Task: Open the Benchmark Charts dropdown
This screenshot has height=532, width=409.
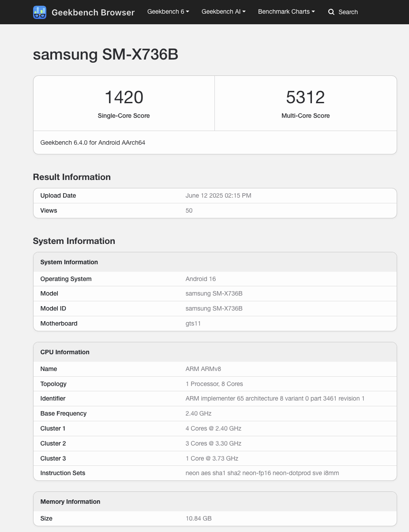Action: coord(286,11)
